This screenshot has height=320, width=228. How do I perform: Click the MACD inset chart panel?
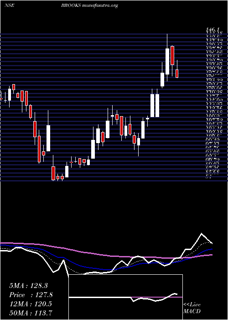(125, 297)
